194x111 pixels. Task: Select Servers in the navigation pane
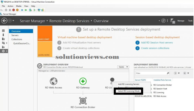pos(15,35)
